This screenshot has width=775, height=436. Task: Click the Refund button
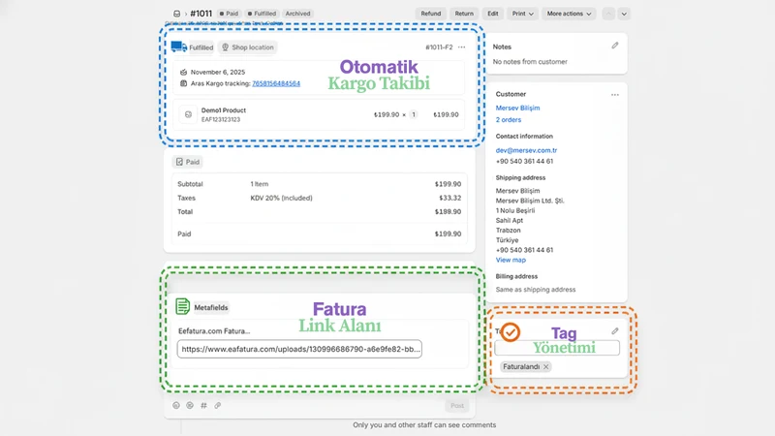[431, 14]
